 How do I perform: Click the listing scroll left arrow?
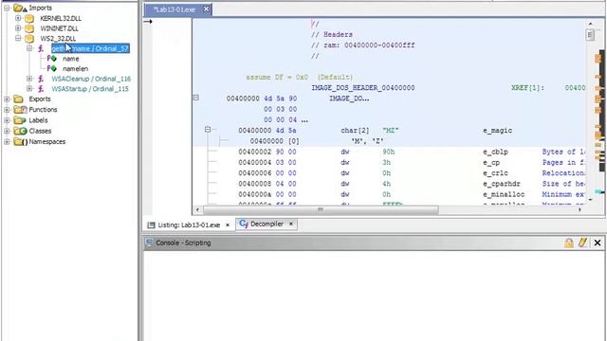pos(197,209)
